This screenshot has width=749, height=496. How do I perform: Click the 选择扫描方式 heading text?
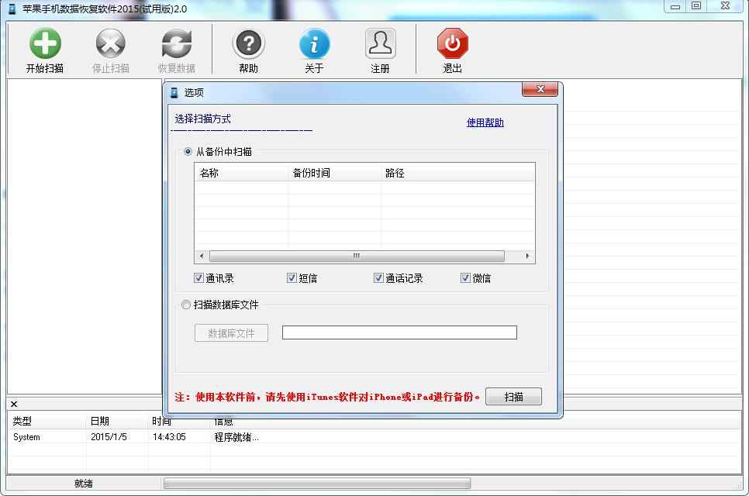tap(203, 119)
